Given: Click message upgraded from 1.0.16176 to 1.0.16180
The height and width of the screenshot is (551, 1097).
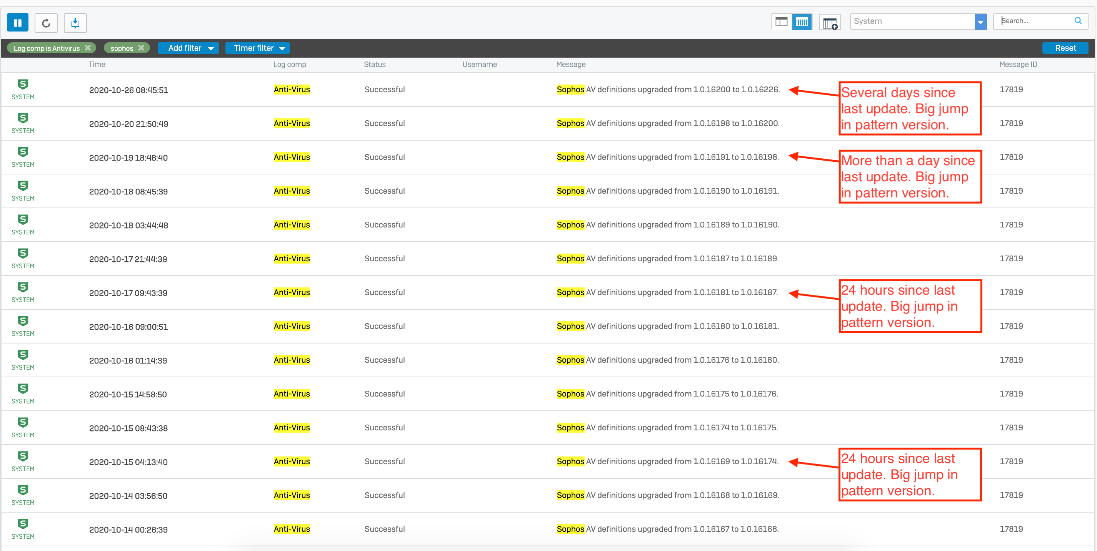Looking at the screenshot, I should click(x=667, y=360).
